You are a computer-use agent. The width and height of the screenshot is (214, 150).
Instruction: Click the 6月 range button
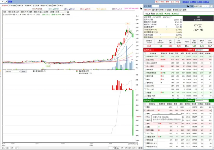[126, 148]
